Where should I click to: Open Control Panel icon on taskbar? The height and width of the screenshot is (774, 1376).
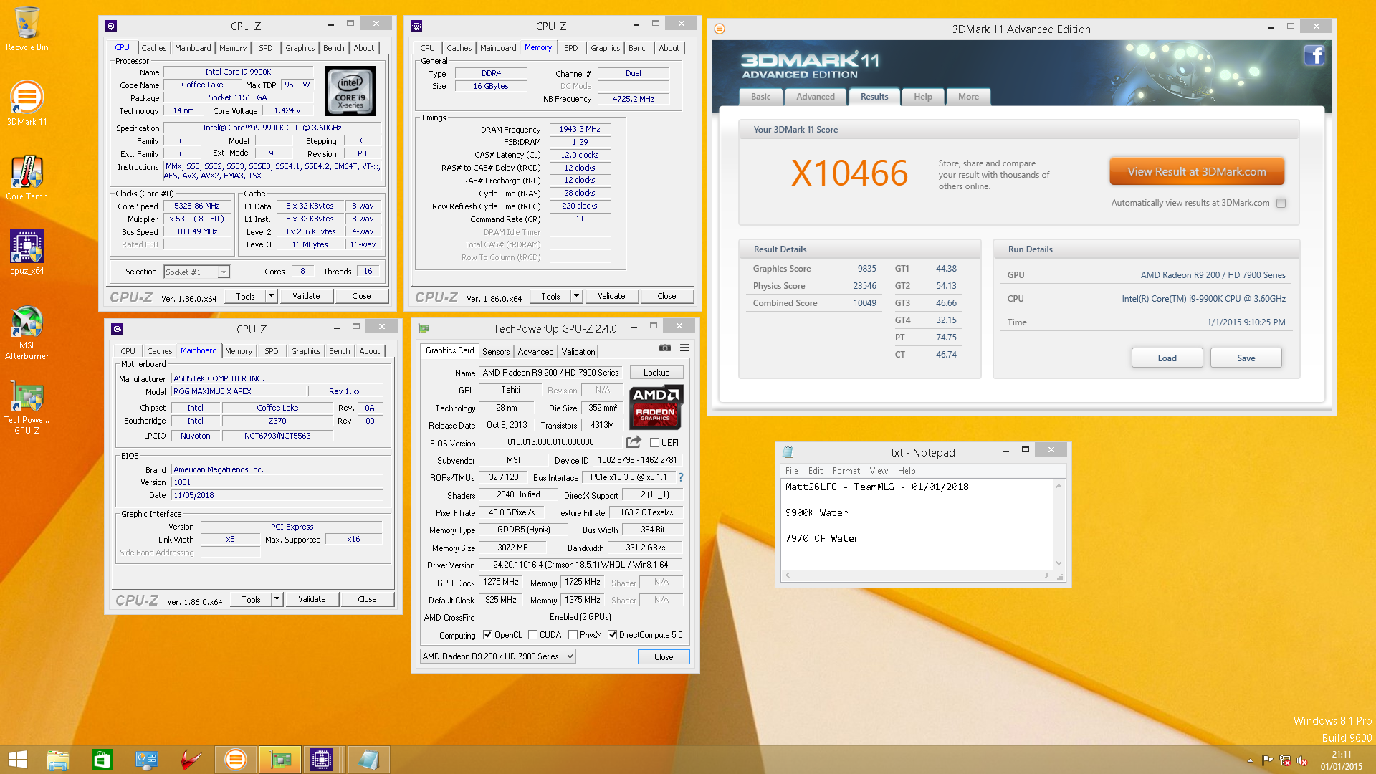point(147,760)
